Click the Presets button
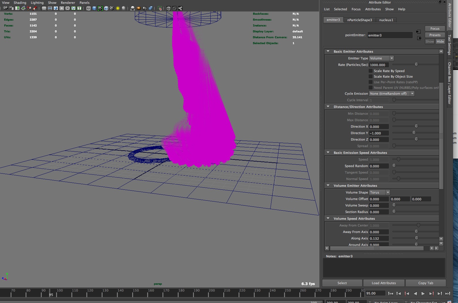458x303 pixels. click(435, 35)
